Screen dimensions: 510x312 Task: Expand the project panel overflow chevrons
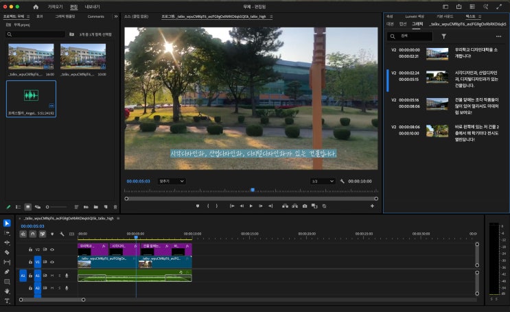pyautogui.click(x=116, y=16)
